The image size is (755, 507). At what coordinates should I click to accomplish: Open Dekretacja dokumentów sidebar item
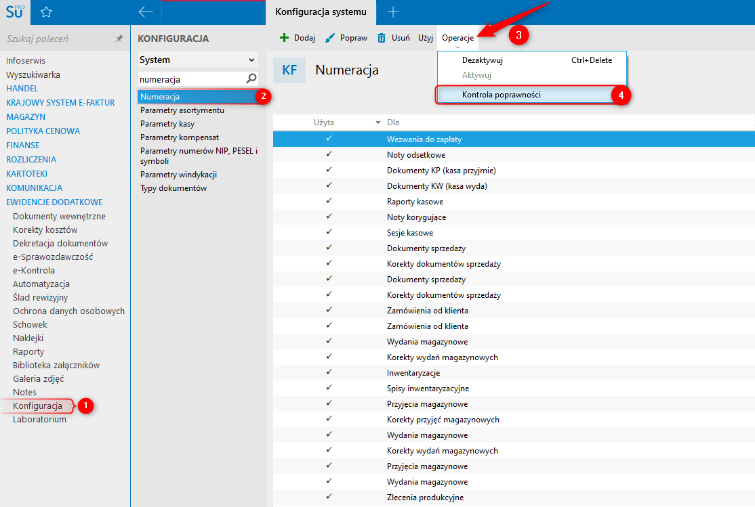(60, 244)
